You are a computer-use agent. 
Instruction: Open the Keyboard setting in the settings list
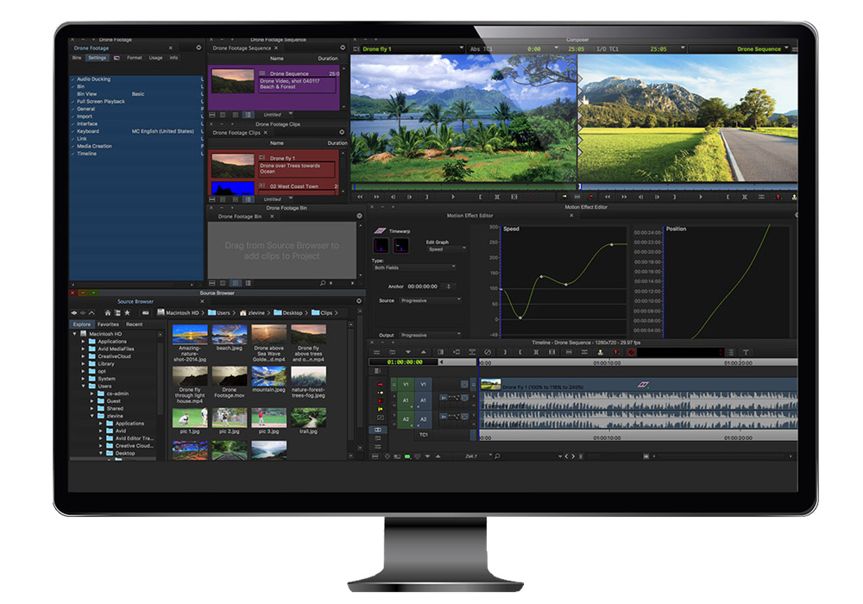pyautogui.click(x=87, y=131)
